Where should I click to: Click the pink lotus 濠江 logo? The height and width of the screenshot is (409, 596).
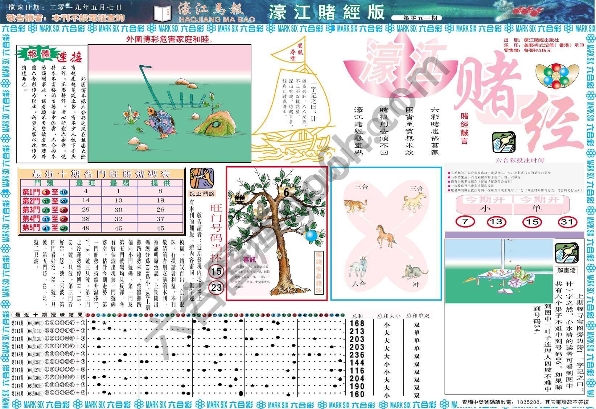pyautogui.click(x=400, y=66)
